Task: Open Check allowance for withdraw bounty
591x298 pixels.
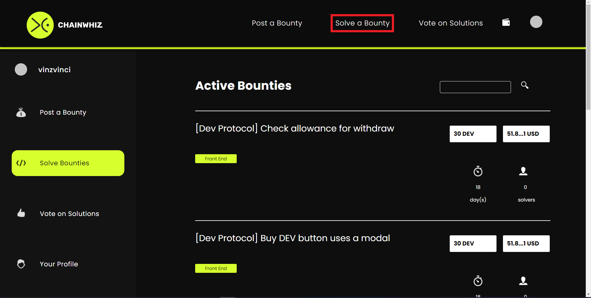Action: 295,128
